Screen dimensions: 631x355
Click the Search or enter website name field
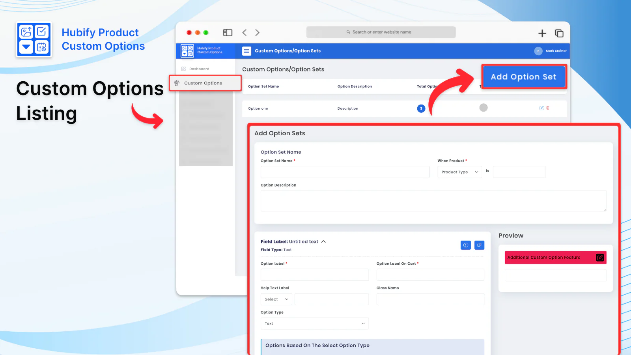[x=381, y=32]
